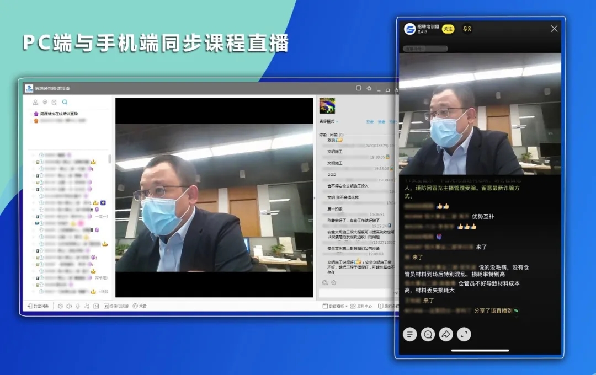Toggle the microphone icon in bottom toolbar
596x375 pixels.
pyautogui.click(x=78, y=306)
